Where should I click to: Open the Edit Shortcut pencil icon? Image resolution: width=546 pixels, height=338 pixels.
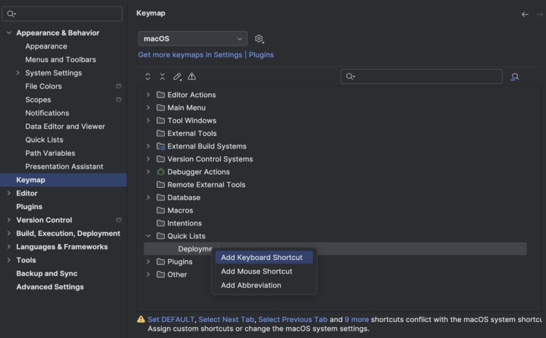click(177, 76)
